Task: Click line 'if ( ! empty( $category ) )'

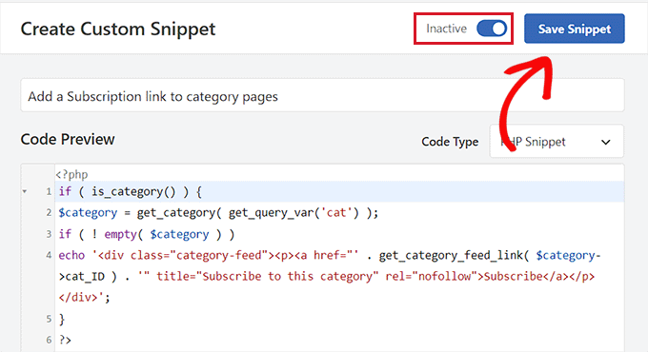Action: point(147,234)
